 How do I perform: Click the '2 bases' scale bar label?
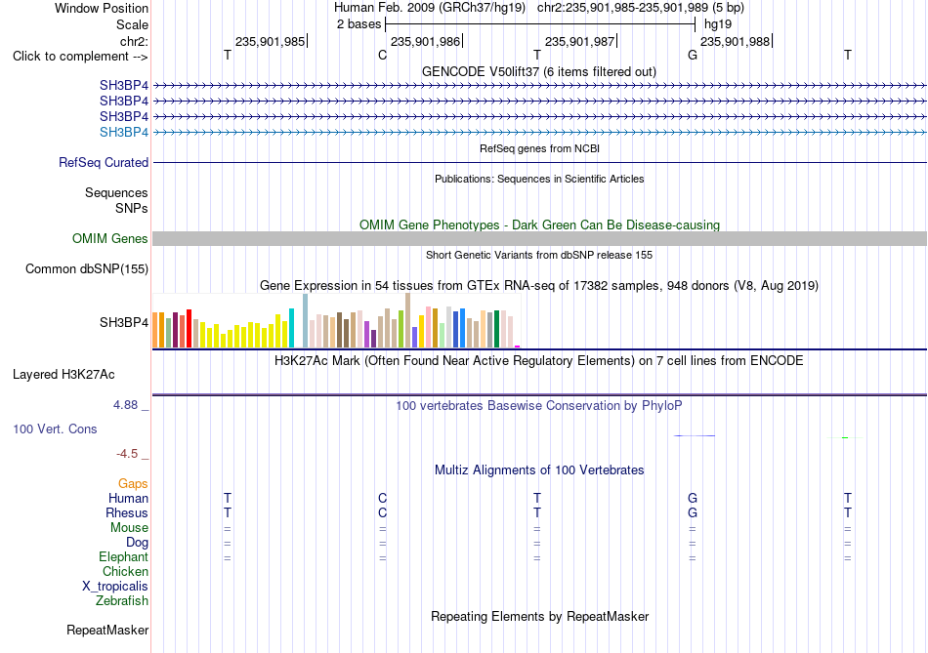point(359,24)
